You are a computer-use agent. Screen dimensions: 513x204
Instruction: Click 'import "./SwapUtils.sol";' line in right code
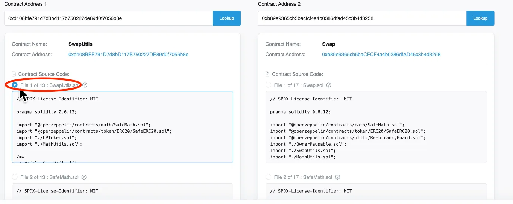pyautogui.click(x=303, y=151)
